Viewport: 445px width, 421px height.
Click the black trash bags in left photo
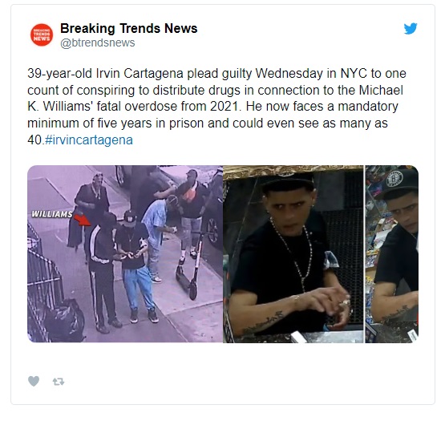64,319
